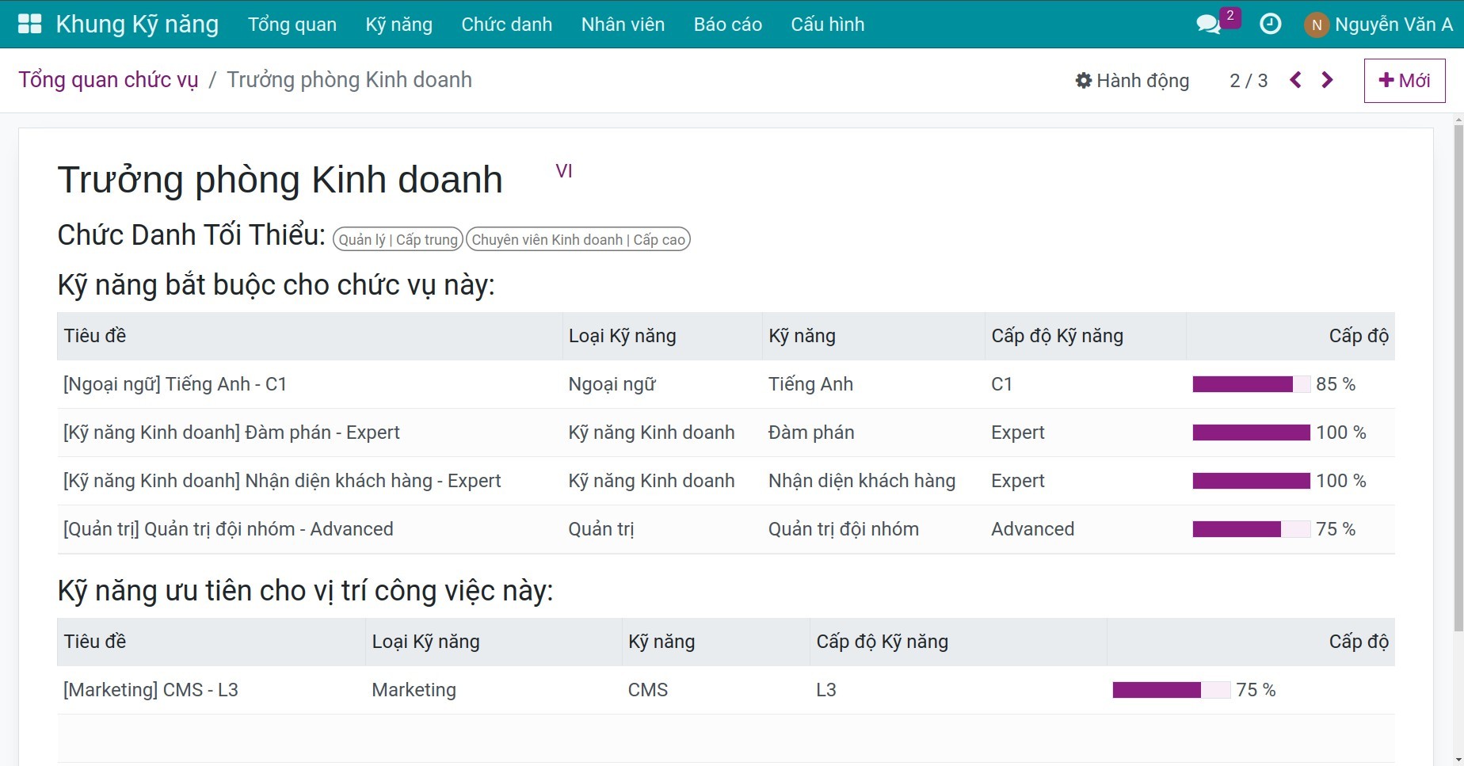Click the Trưởng phòng Kinh doanh title field
Image resolution: width=1464 pixels, height=766 pixels.
click(280, 180)
